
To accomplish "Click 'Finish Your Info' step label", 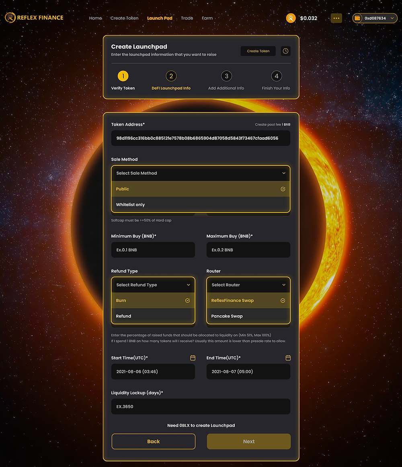I will [276, 88].
